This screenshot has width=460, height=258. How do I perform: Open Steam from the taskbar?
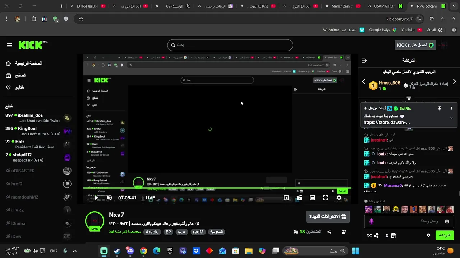point(117,251)
